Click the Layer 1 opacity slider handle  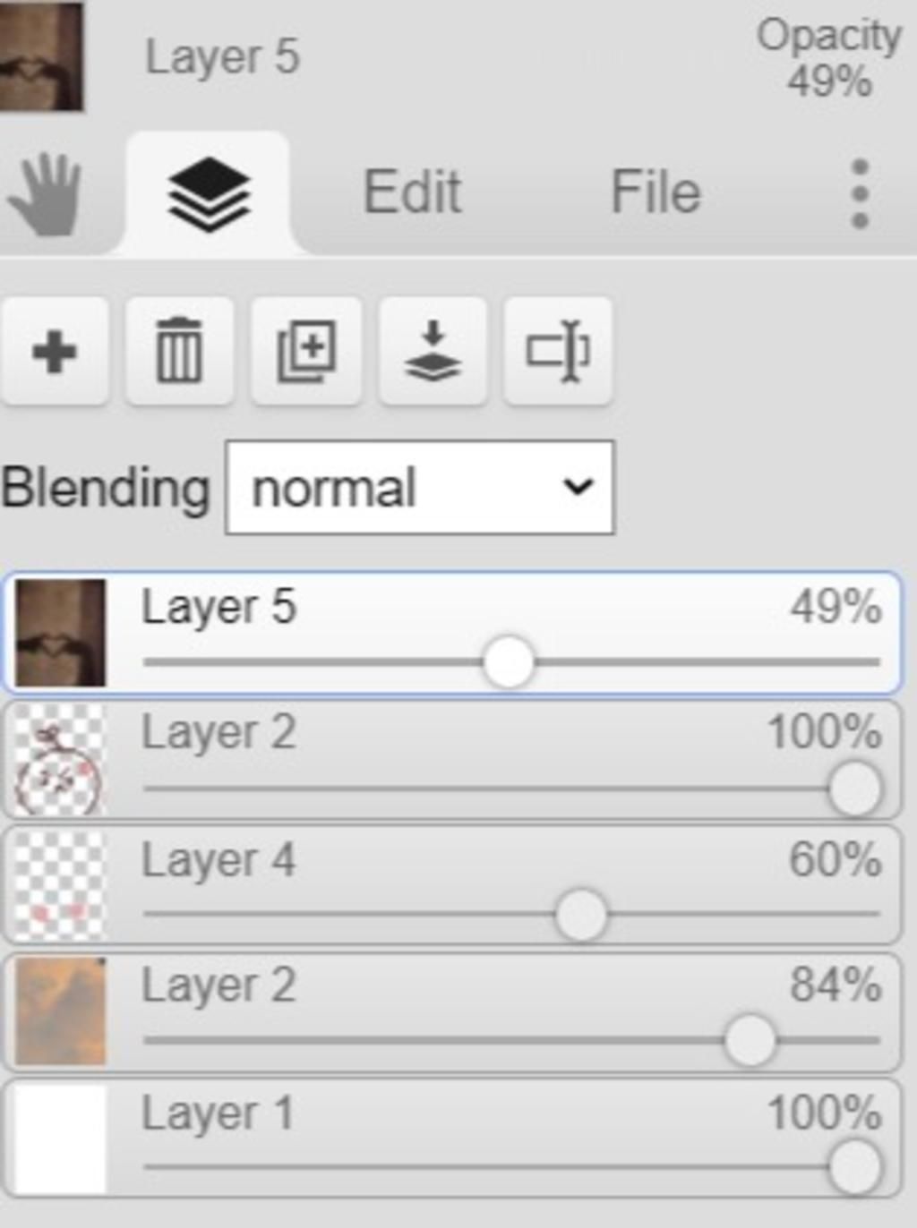pyautogui.click(x=854, y=1167)
